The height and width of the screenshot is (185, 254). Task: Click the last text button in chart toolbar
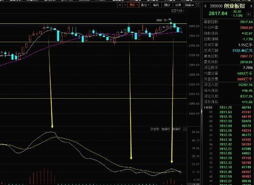(189, 5)
